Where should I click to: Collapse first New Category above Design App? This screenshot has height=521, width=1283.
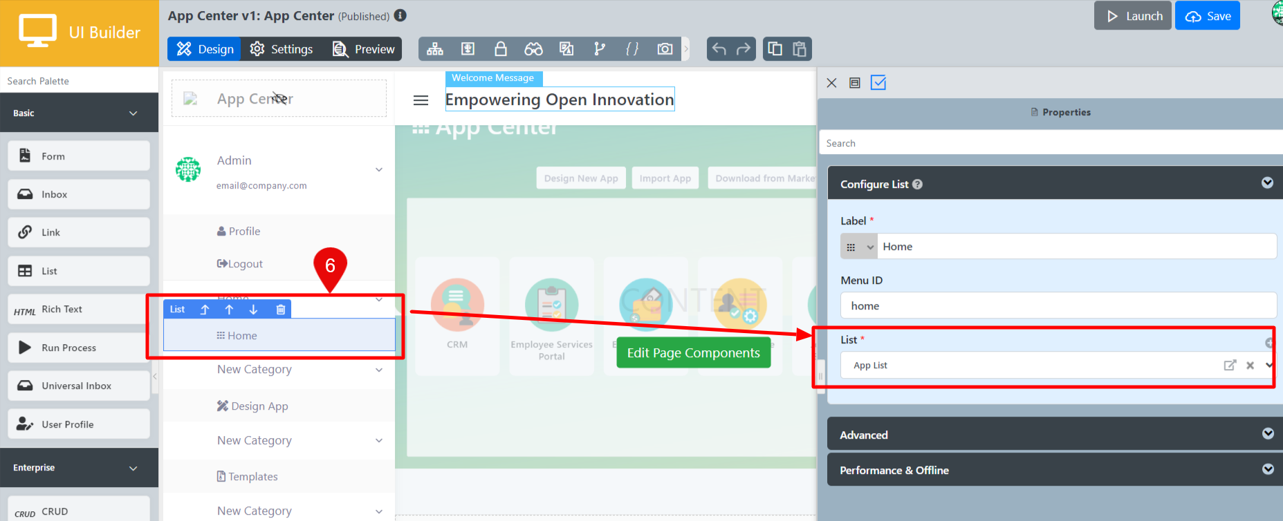pos(379,370)
